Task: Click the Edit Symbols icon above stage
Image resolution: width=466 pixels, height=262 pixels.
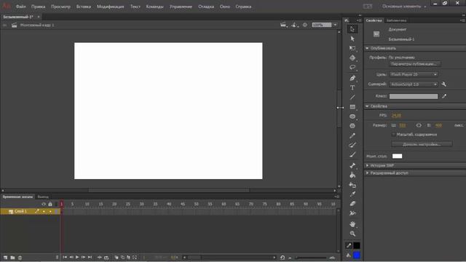Action: [294, 25]
